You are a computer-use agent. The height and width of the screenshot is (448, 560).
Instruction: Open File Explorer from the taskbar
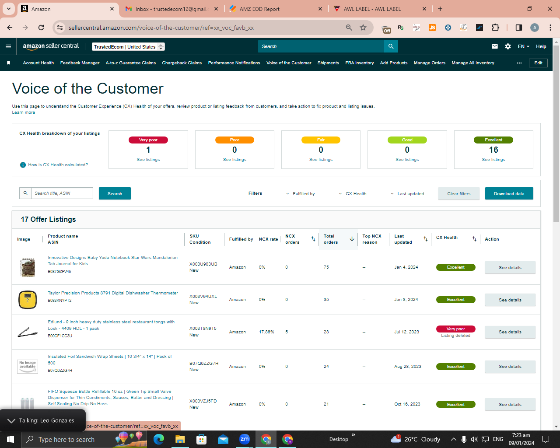pyautogui.click(x=180, y=439)
